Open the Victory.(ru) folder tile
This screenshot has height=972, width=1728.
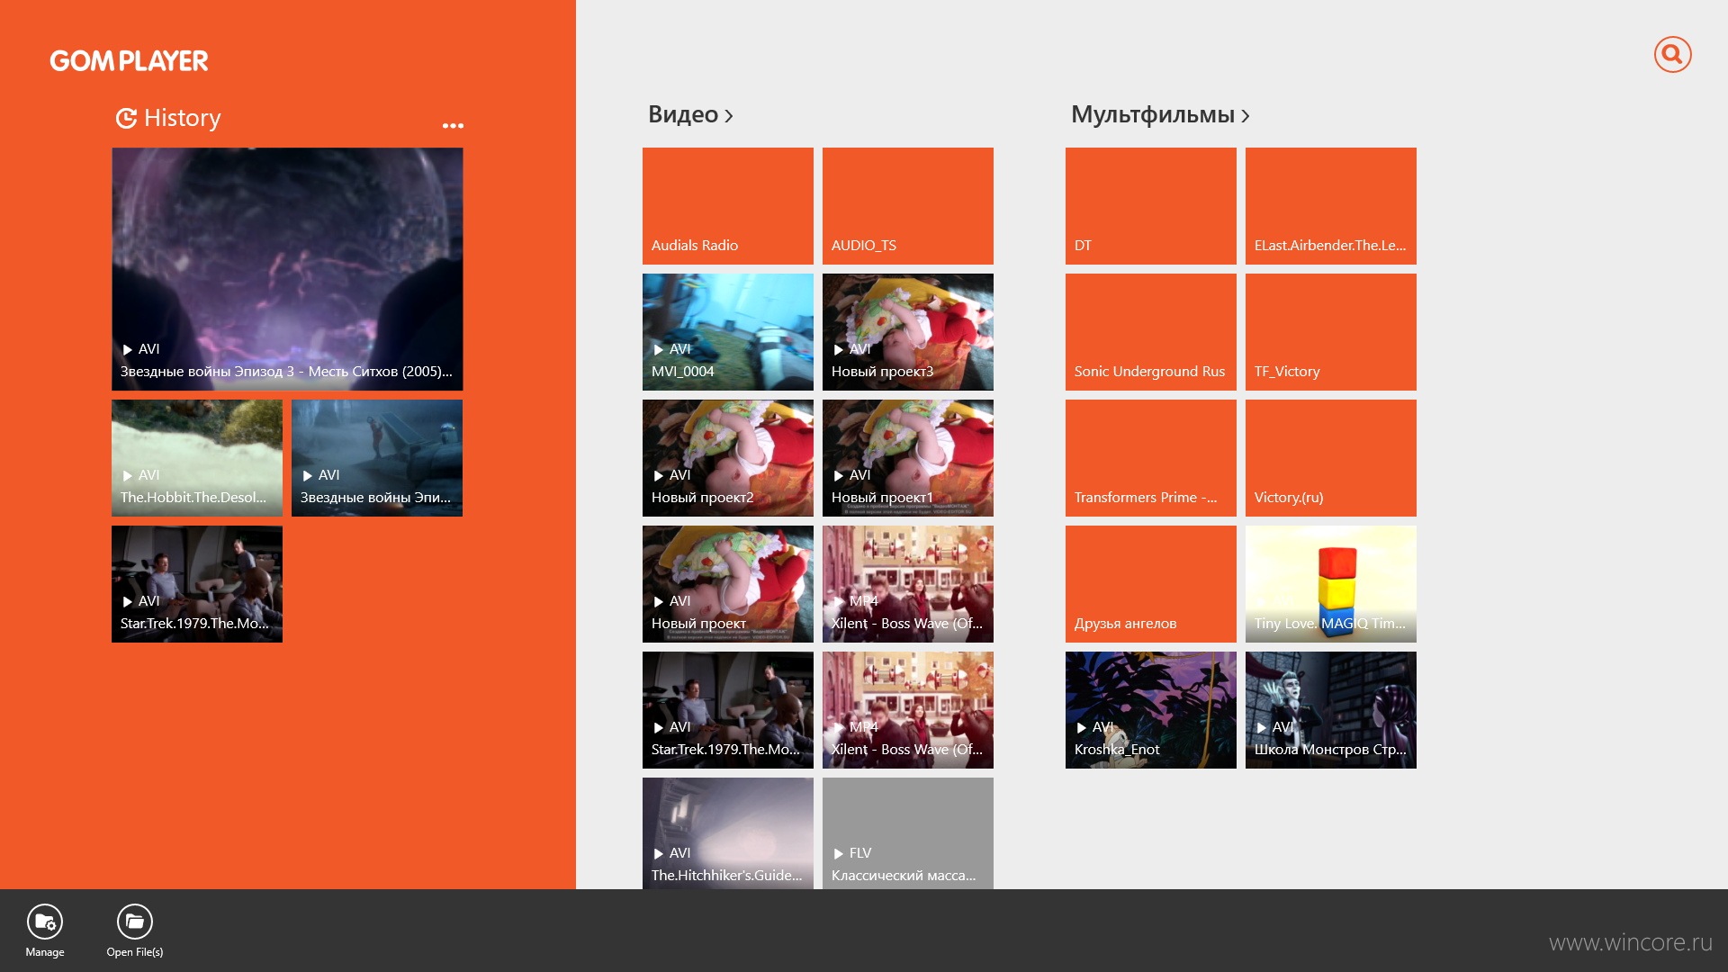tap(1331, 458)
